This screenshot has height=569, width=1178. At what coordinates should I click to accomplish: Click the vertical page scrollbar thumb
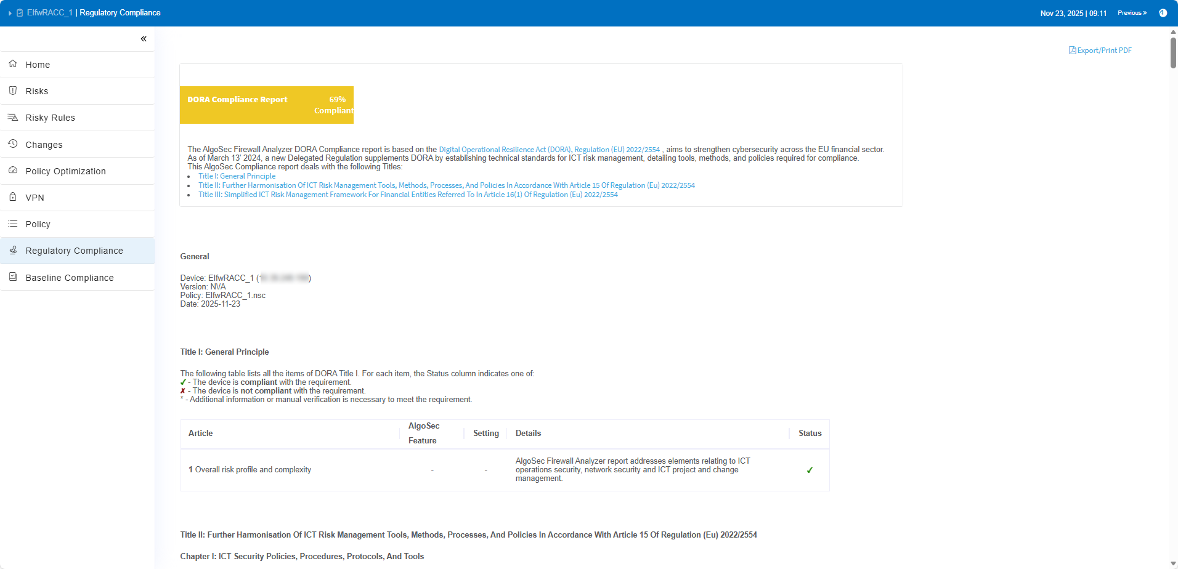click(1173, 53)
